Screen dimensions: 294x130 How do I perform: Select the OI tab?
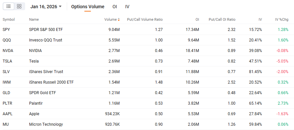(115, 7)
